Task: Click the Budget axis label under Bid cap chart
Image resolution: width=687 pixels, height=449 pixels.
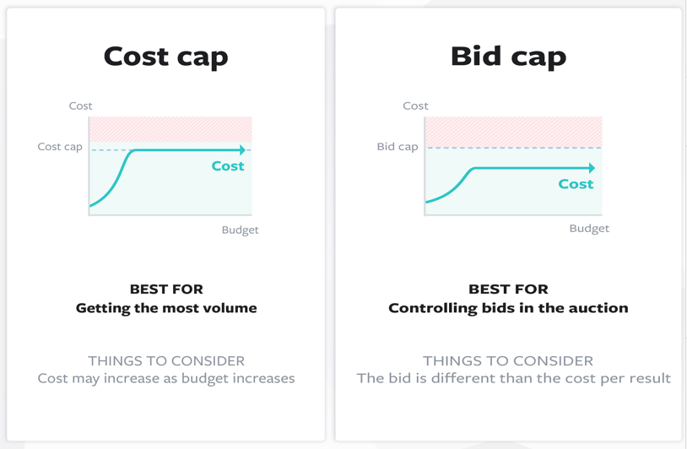Action: click(x=589, y=228)
